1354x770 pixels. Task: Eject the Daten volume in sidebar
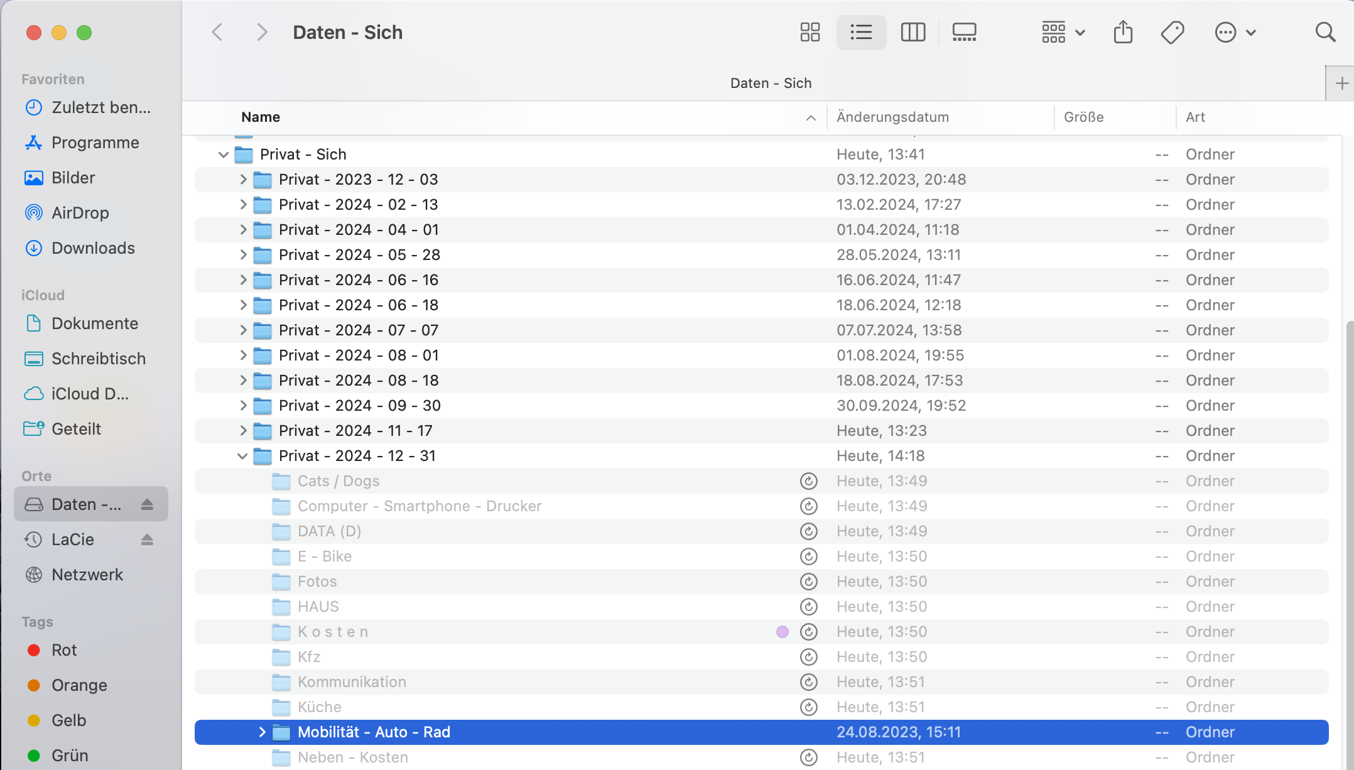(147, 504)
